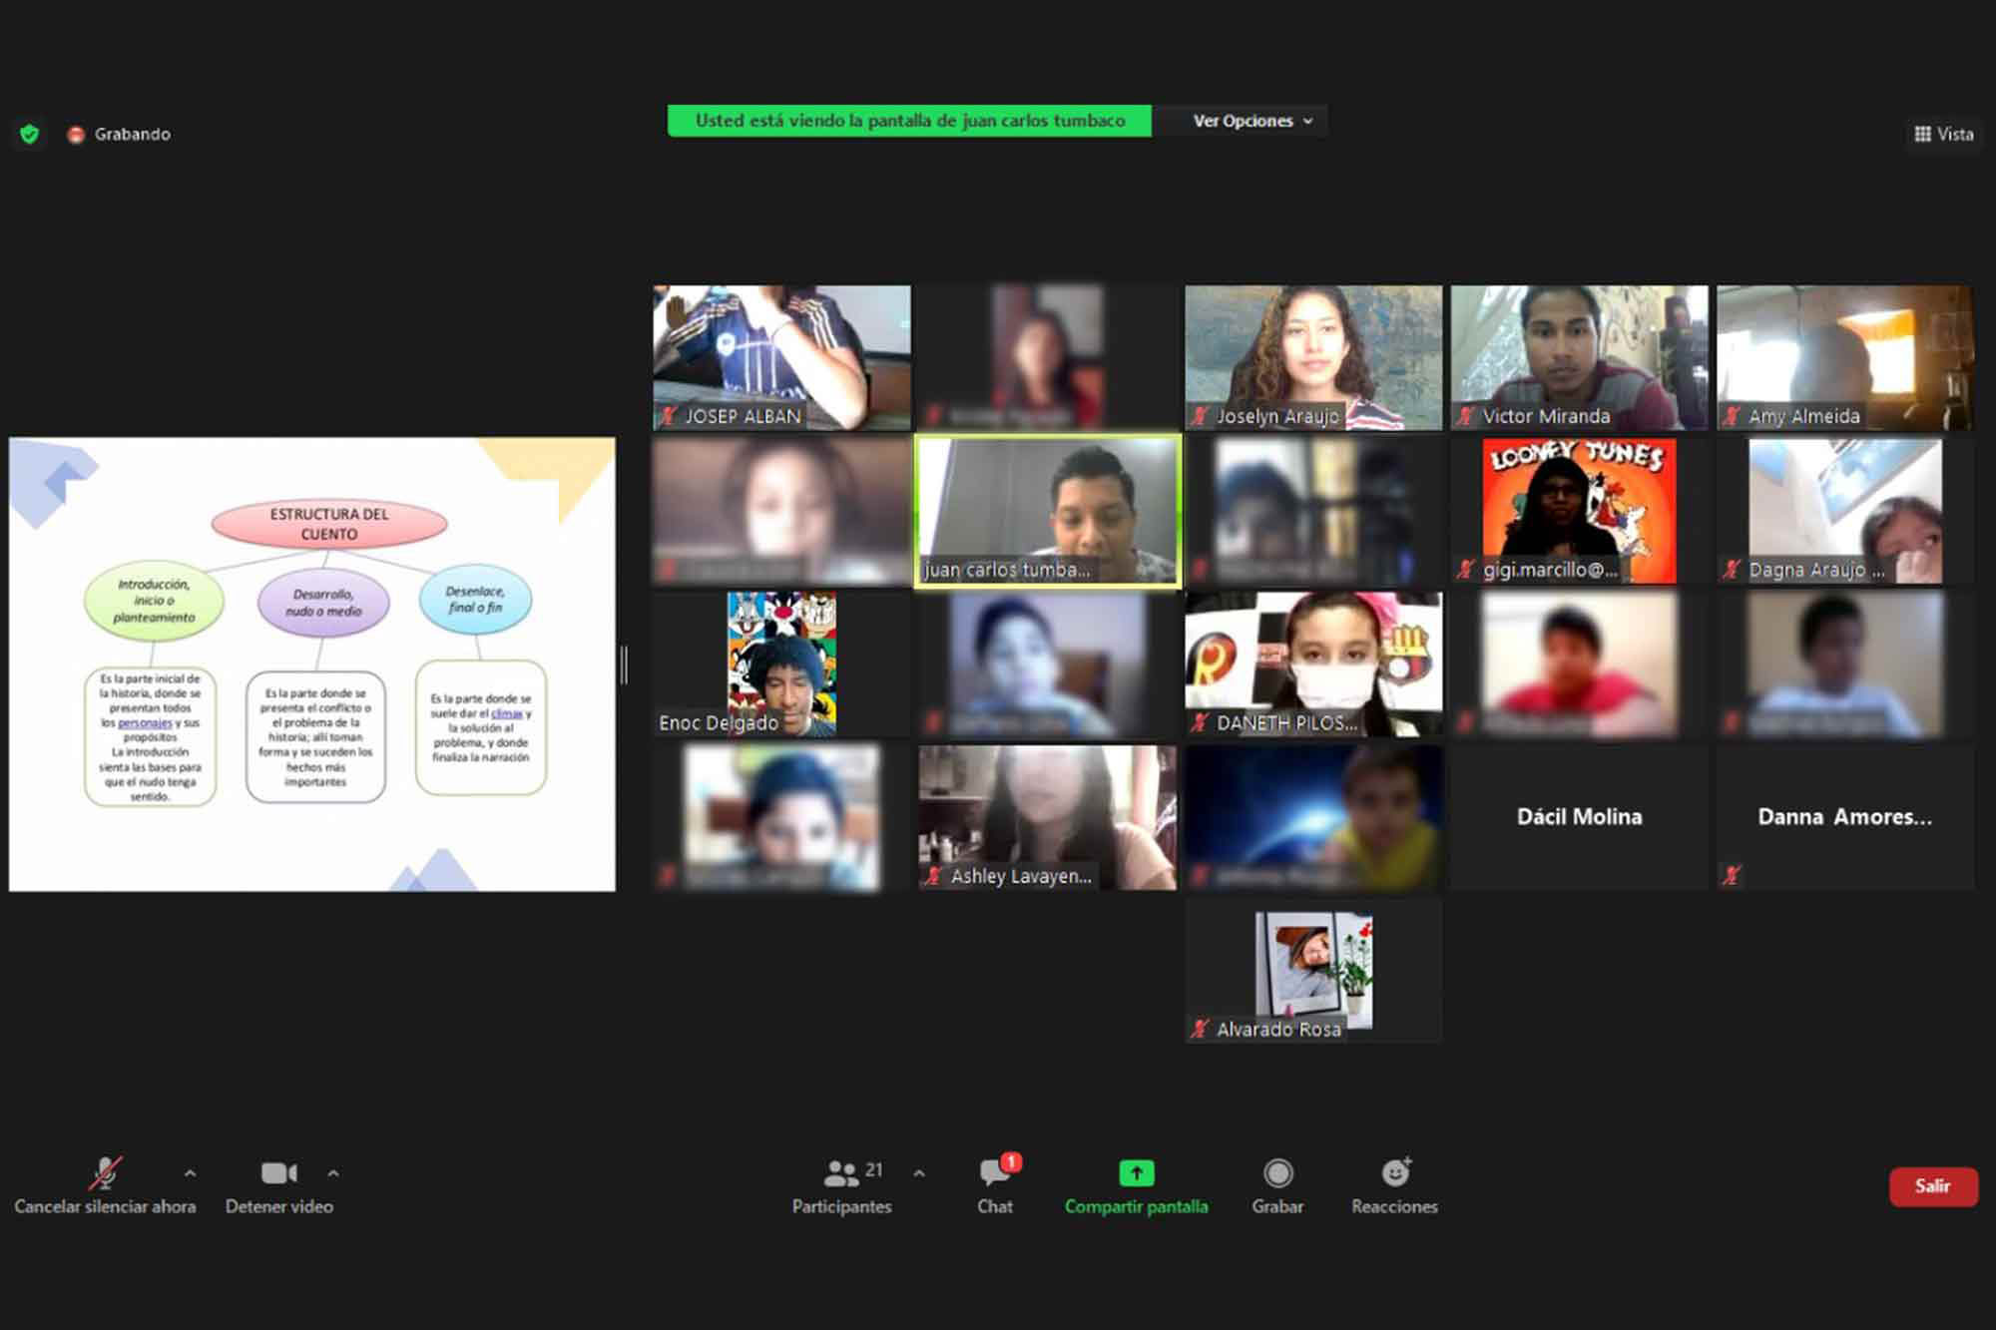Expand the audio options arrow beside the microphone
The height and width of the screenshot is (1330, 1996).
point(190,1173)
